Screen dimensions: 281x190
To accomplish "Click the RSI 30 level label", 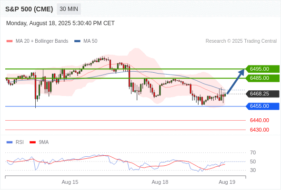I will 253,170.
